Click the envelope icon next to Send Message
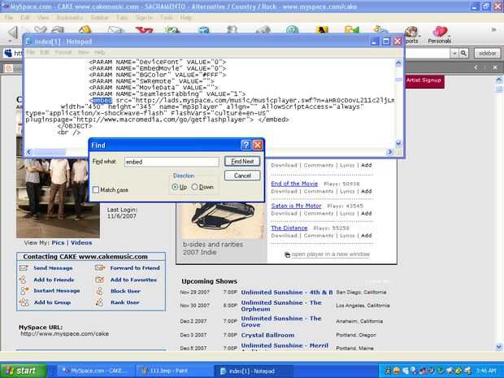 click(x=24, y=267)
